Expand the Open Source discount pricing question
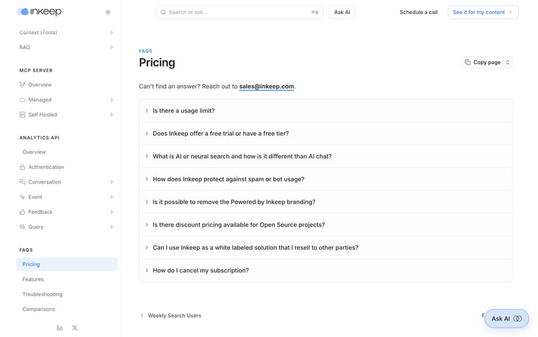The width and height of the screenshot is (538, 337). point(326,225)
